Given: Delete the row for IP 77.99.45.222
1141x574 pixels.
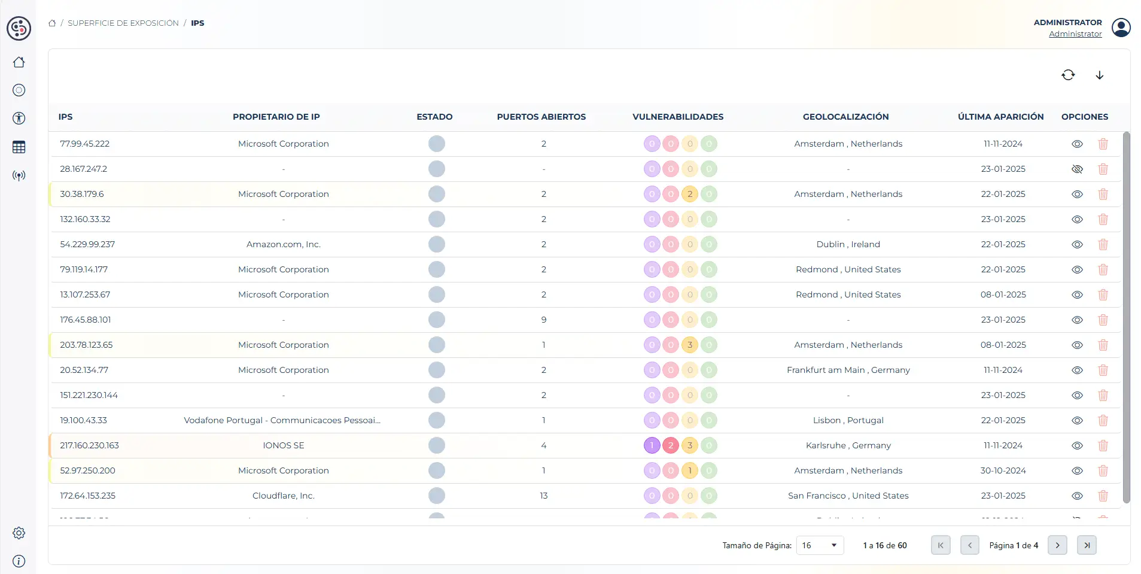Looking at the screenshot, I should coord(1103,144).
